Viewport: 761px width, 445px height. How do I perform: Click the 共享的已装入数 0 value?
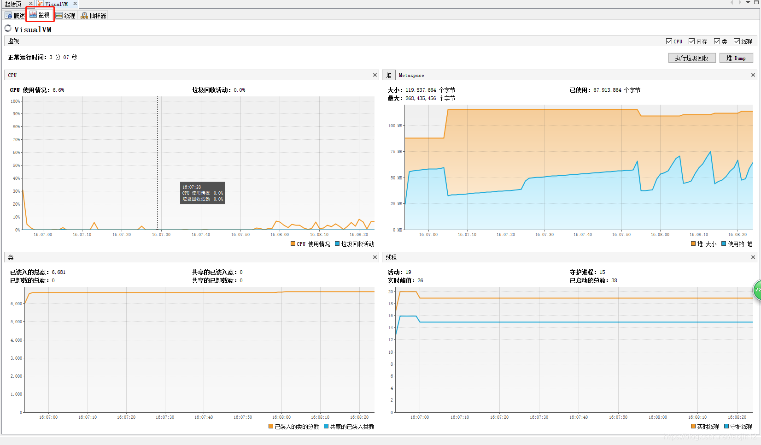tap(241, 272)
